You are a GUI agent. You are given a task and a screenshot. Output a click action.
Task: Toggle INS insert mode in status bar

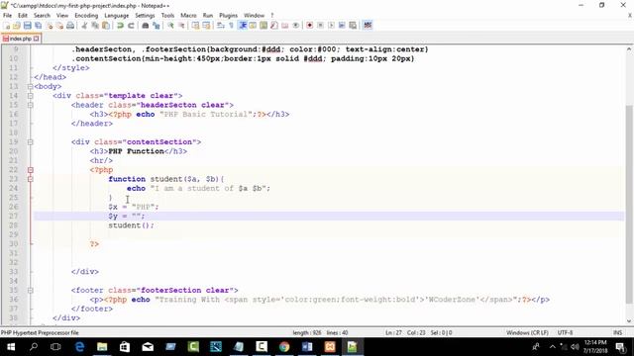pyautogui.click(x=617, y=333)
